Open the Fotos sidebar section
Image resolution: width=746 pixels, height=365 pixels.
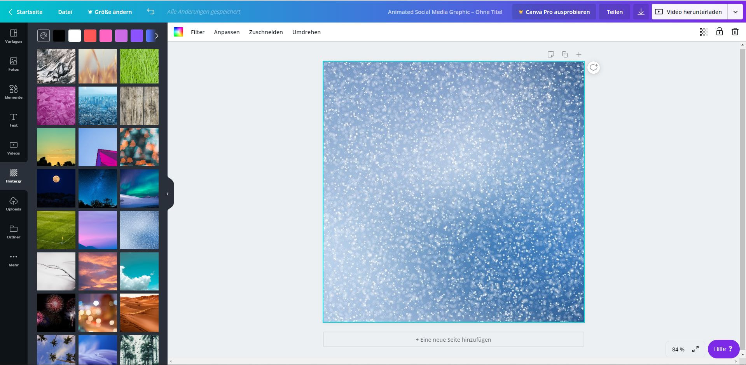coord(13,64)
